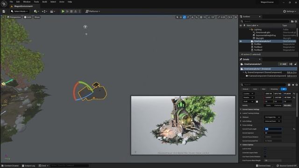Open the Settings menu in toolbar
This screenshot has width=299, height=168.
290,11
